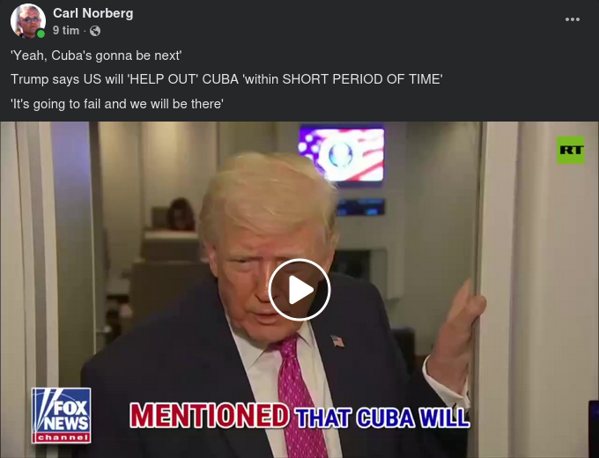Screen dimensions: 599x458
Task: Click the globe public audience icon
Action: [x=95, y=31]
